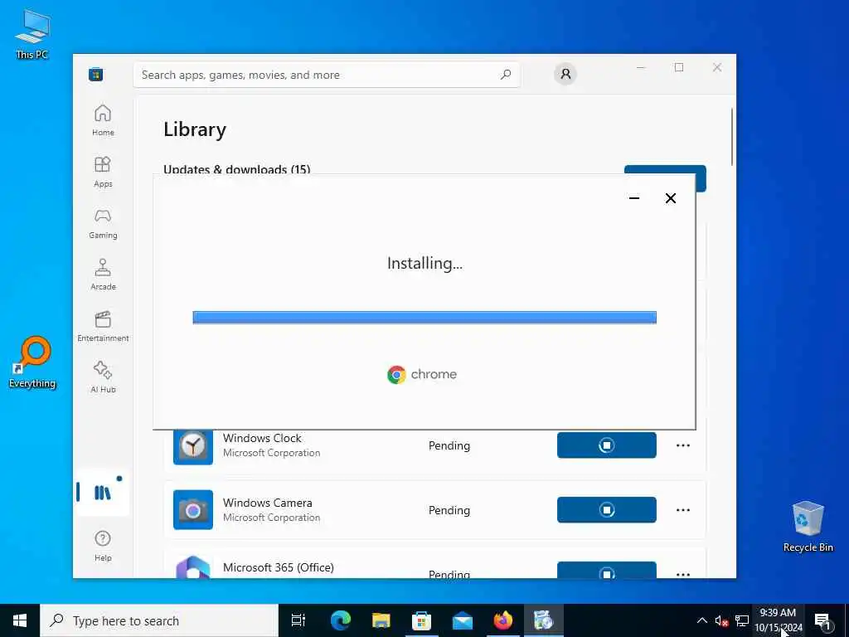Open the Windows Start menu
This screenshot has height=637, width=849.
click(20, 620)
